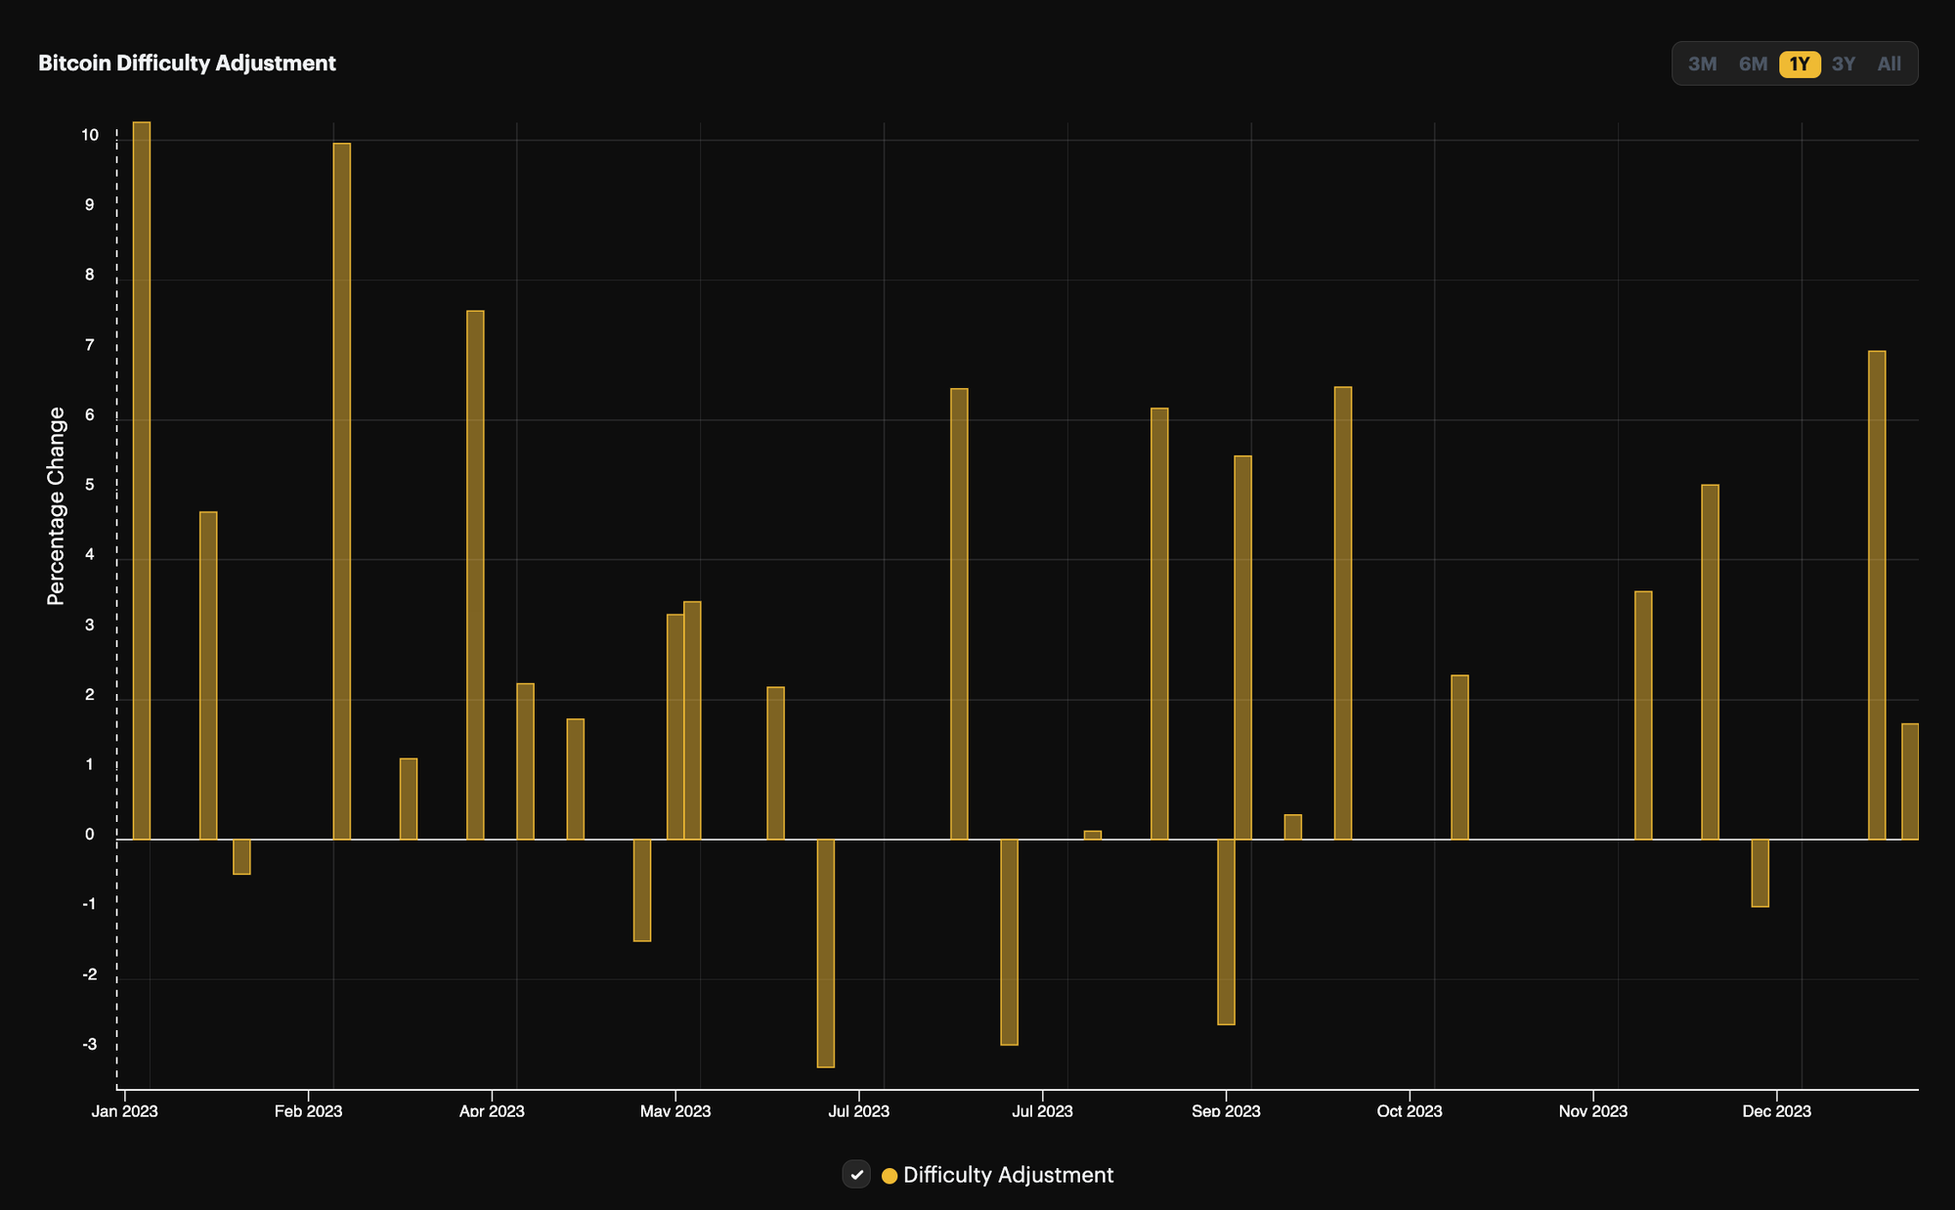
Task: Click the Jan 2023 x-axis label
Action: coord(125,1111)
